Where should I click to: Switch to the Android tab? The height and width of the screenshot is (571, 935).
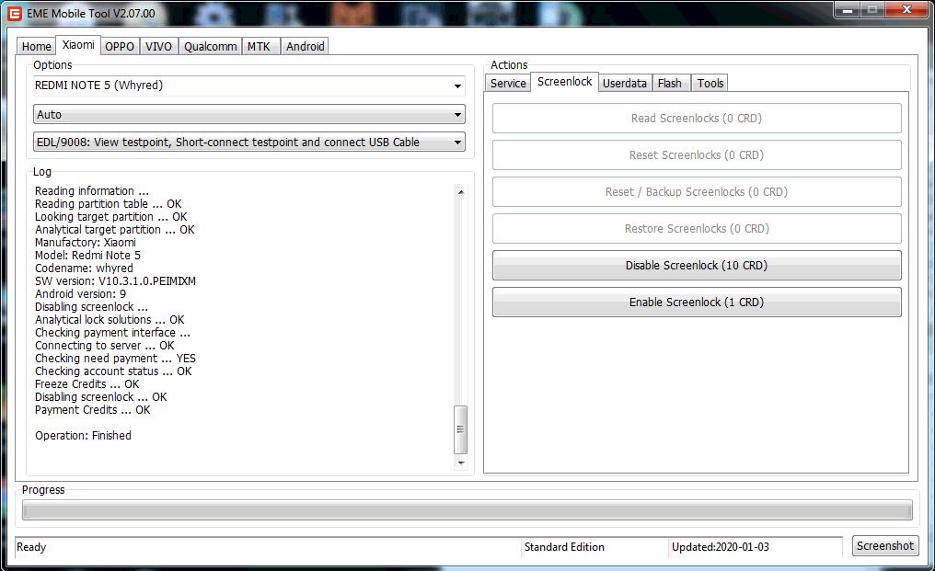(x=305, y=47)
